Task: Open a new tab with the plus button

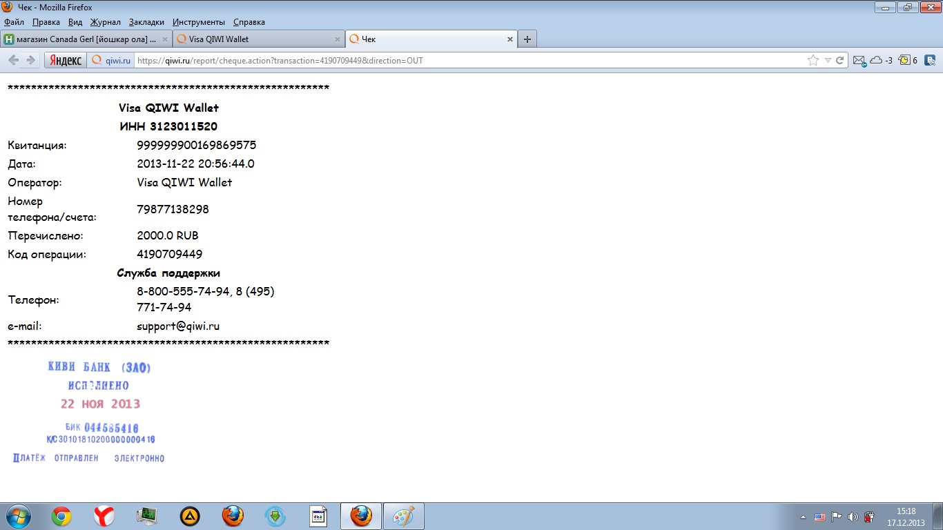Action: click(527, 39)
